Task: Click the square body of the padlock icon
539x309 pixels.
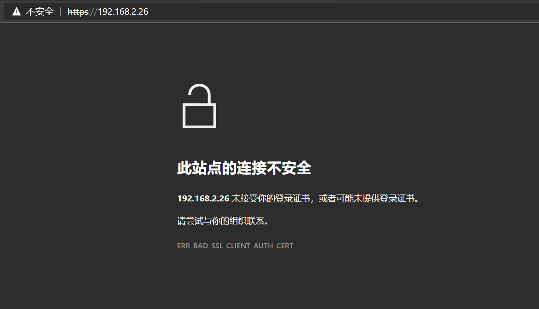Action: pos(199,115)
